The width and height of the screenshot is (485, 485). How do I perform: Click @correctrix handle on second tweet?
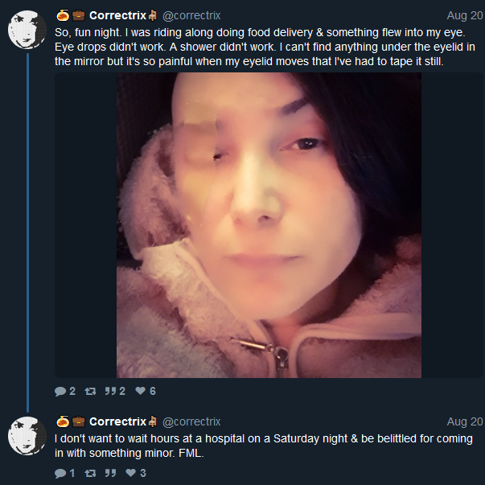(191, 421)
